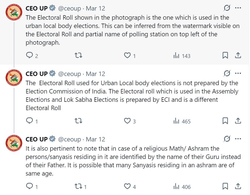Open the @ceoup handle link
250x195 pixels.
pos(68,8)
